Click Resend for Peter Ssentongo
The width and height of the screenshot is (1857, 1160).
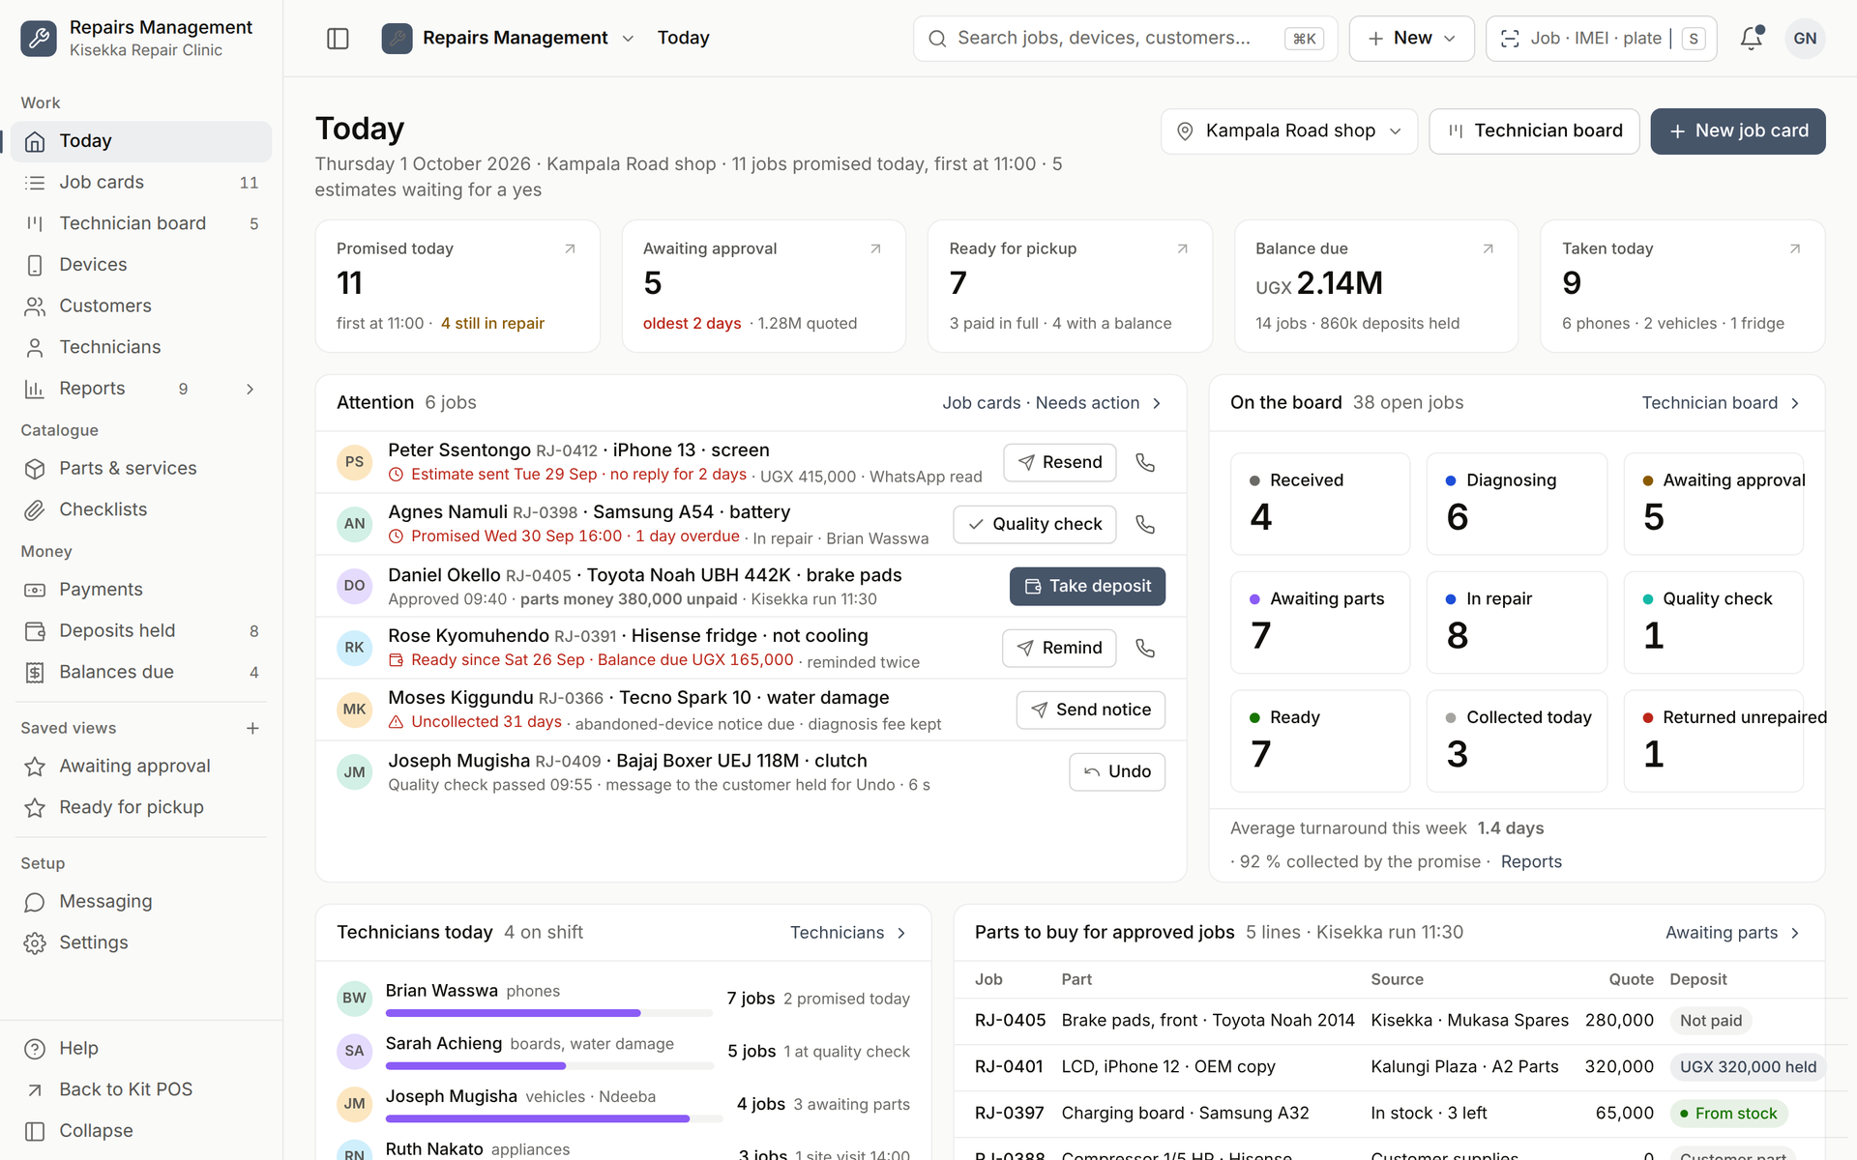pyautogui.click(x=1059, y=462)
